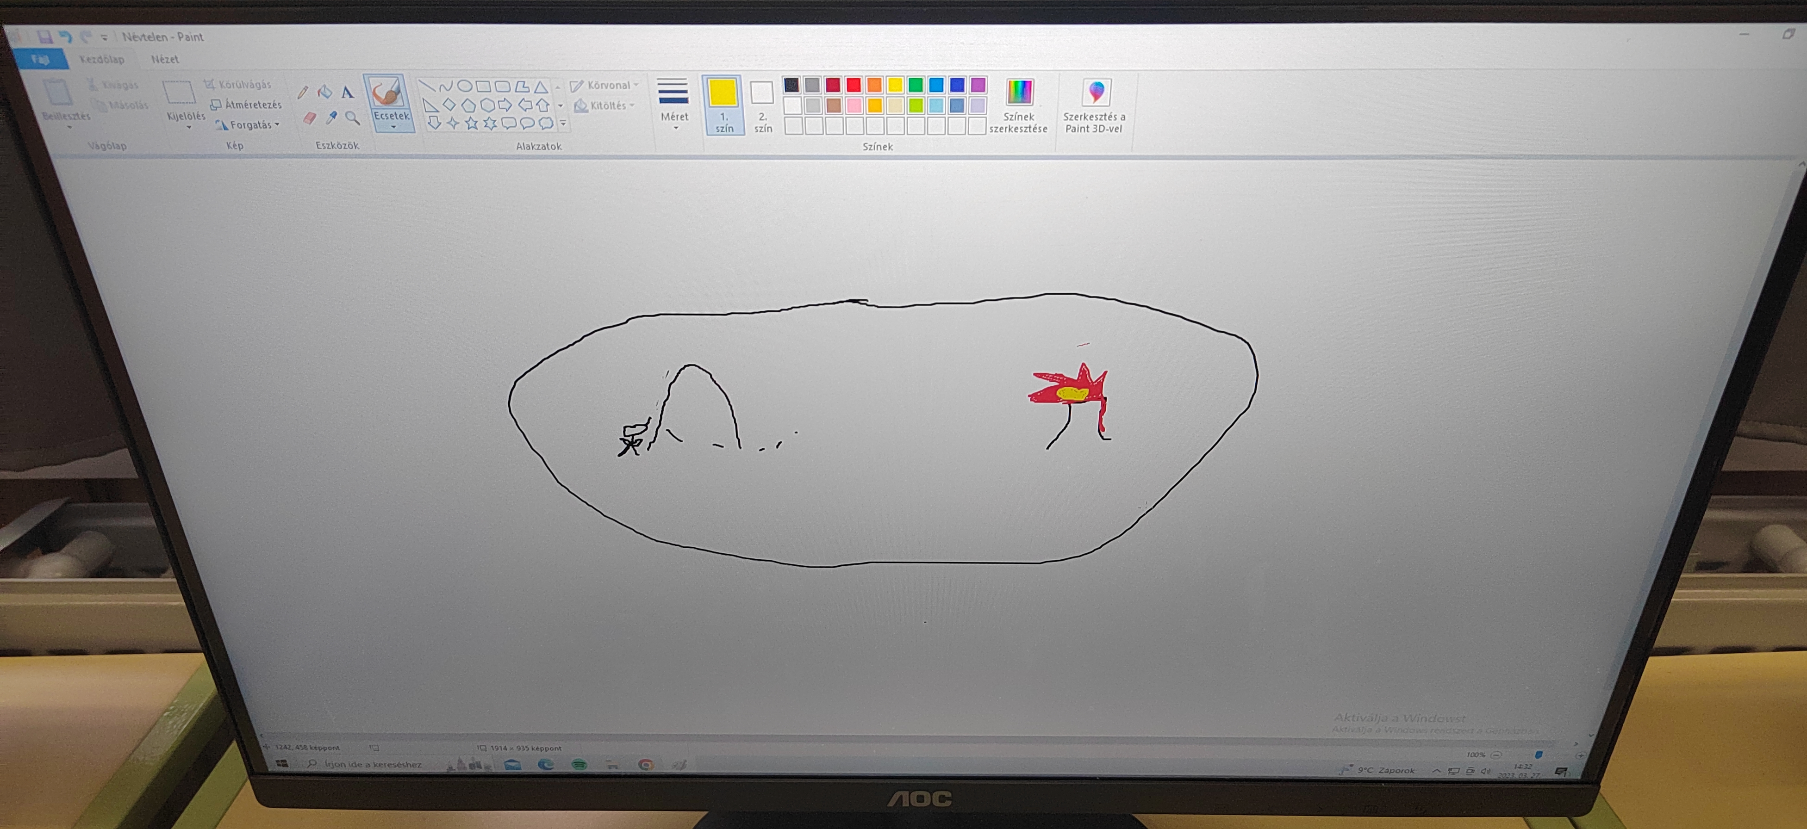
Task: Open the Fájl menu tab
Action: 40,60
